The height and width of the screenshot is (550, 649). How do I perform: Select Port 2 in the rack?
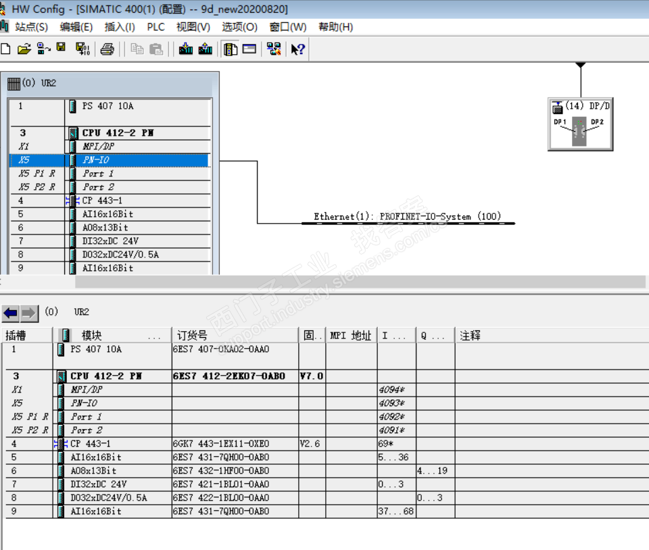coord(110,187)
